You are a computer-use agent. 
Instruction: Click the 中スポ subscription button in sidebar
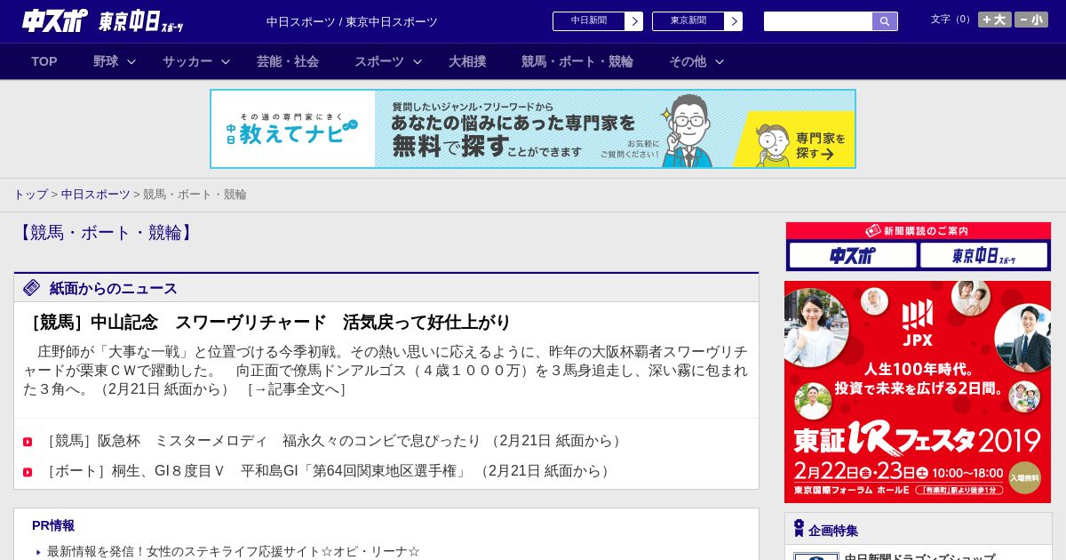[x=853, y=255]
